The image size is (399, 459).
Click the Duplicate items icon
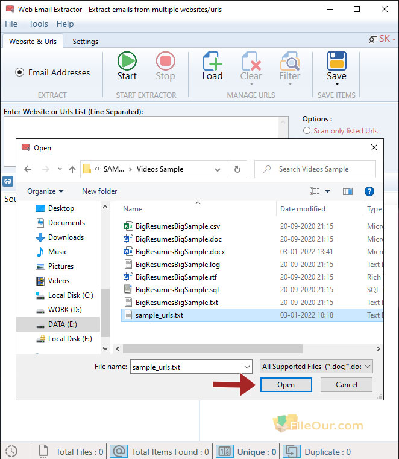[292, 451]
